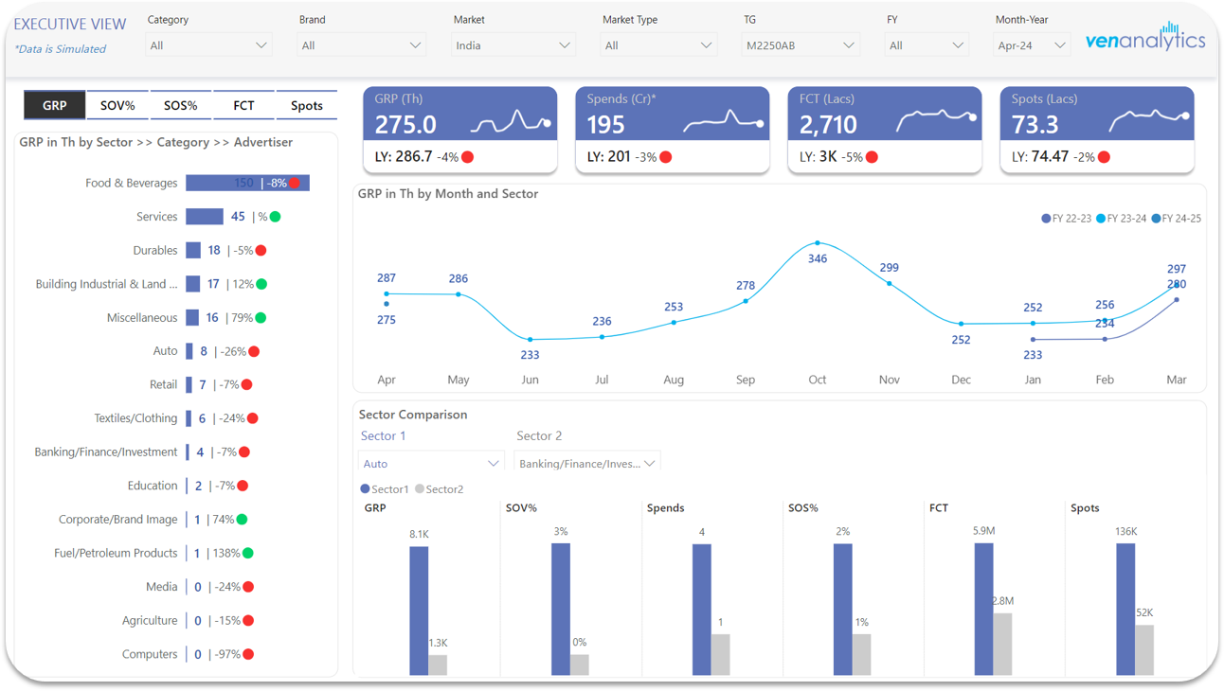
Task: Open Sector 2 dropdown showing Banking/Finance/Inves...
Action: (x=586, y=464)
